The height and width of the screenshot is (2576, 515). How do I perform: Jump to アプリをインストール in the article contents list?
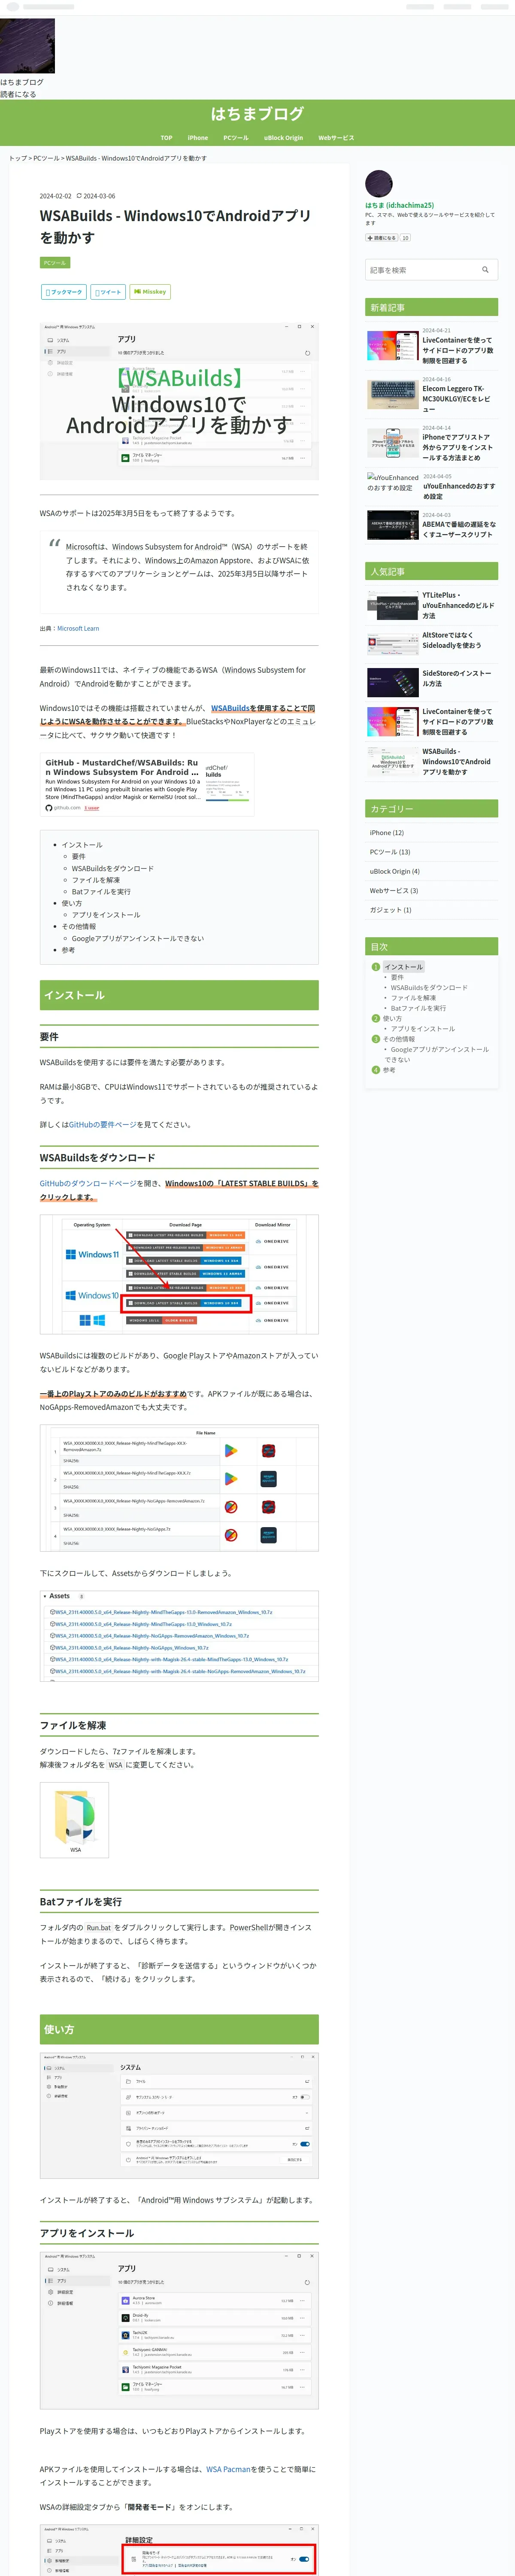106,915
